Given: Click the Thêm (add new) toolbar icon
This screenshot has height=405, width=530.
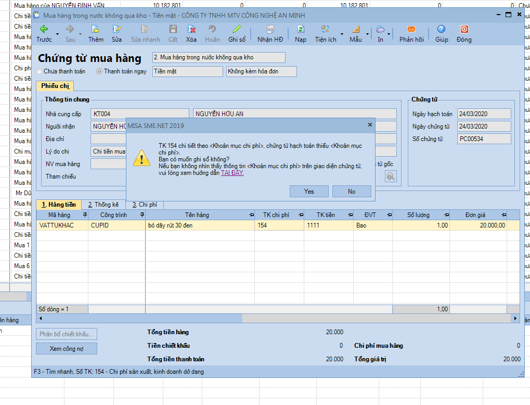Looking at the screenshot, I should coord(95,29).
